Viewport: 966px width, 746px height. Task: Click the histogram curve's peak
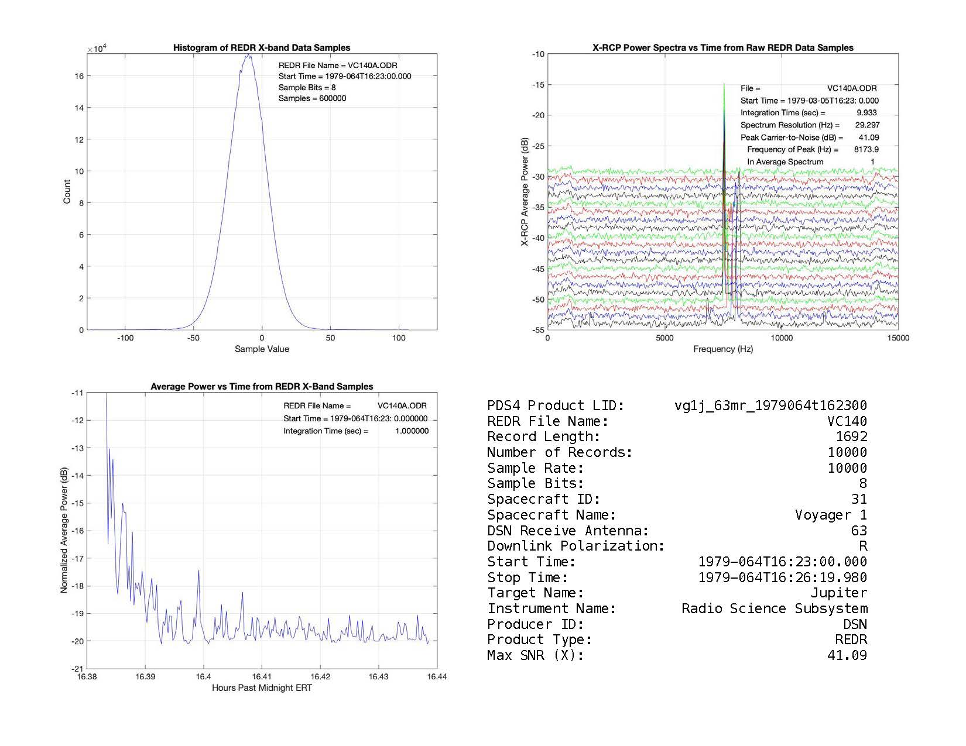[x=248, y=56]
